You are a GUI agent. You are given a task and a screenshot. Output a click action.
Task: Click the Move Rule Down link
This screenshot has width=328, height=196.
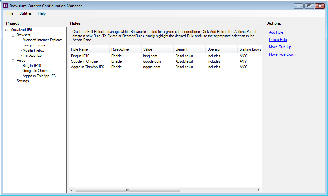(x=282, y=54)
